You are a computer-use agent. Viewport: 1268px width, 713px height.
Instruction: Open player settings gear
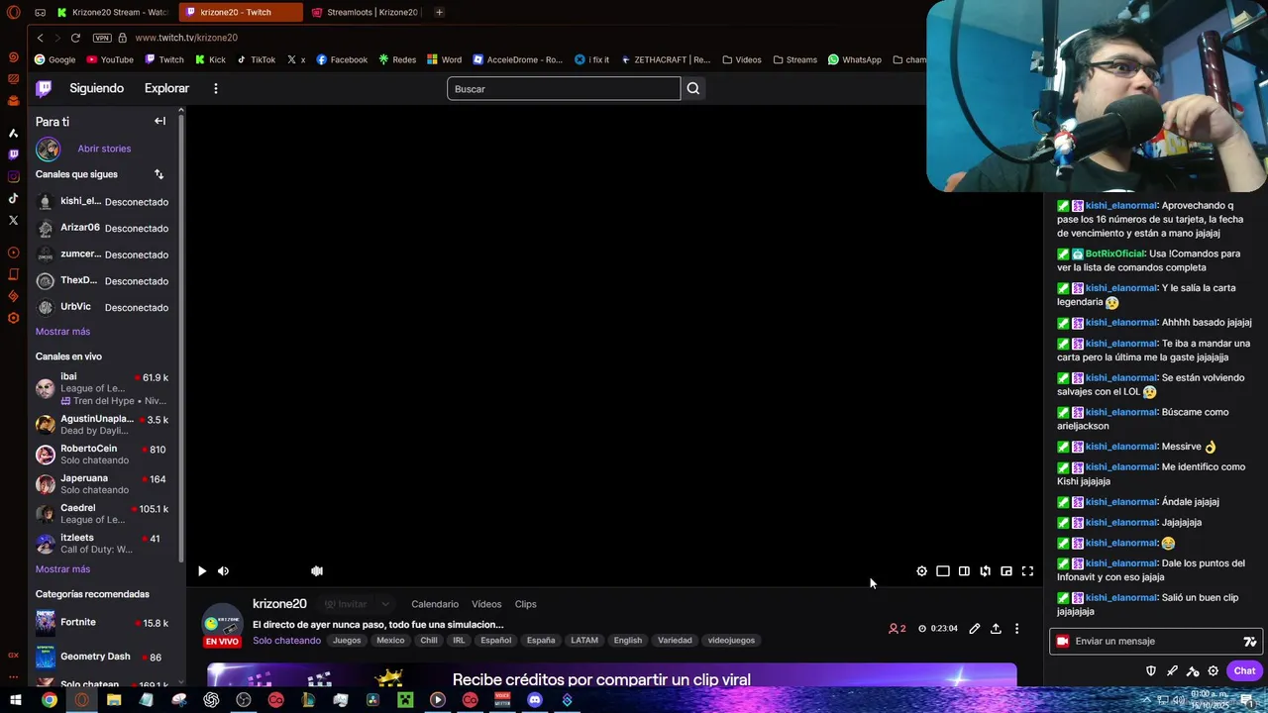pyautogui.click(x=921, y=571)
